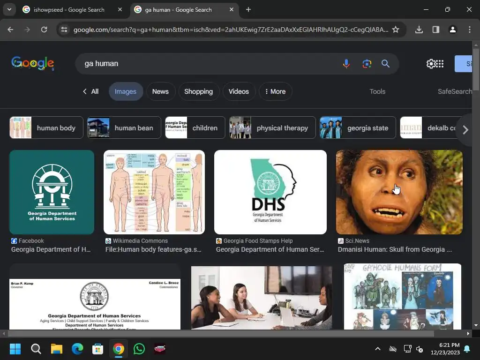Open the women at meeting table image
Viewport: 480px width, 360px height.
pyautogui.click(x=262, y=298)
